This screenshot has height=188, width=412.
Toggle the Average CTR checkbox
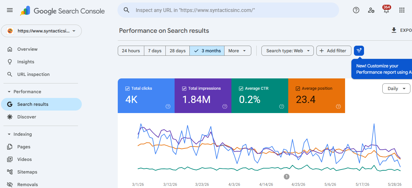[x=241, y=88]
